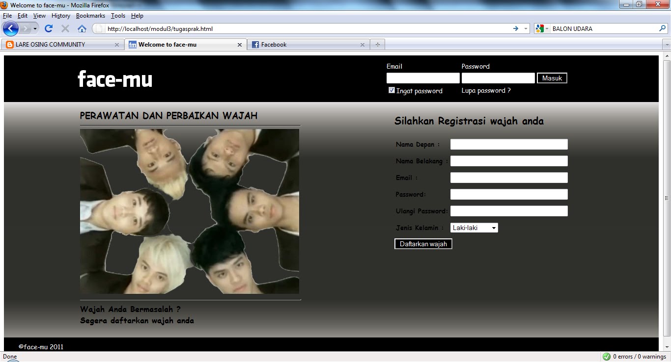The image size is (671, 362).
Task: Open the list all tabs dropdown
Action: pyautogui.click(x=667, y=45)
